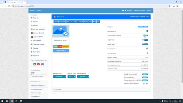This screenshot has width=183, height=103.
Task: Click the extend button in Осталось row
Action: pos(145,77)
